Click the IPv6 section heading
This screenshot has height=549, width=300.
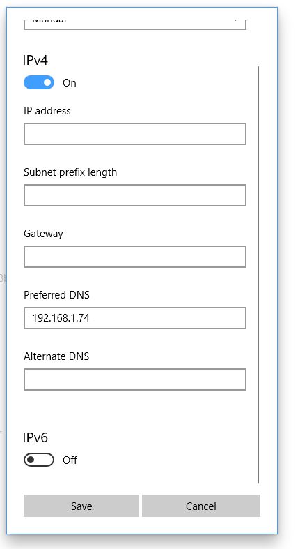(x=35, y=437)
